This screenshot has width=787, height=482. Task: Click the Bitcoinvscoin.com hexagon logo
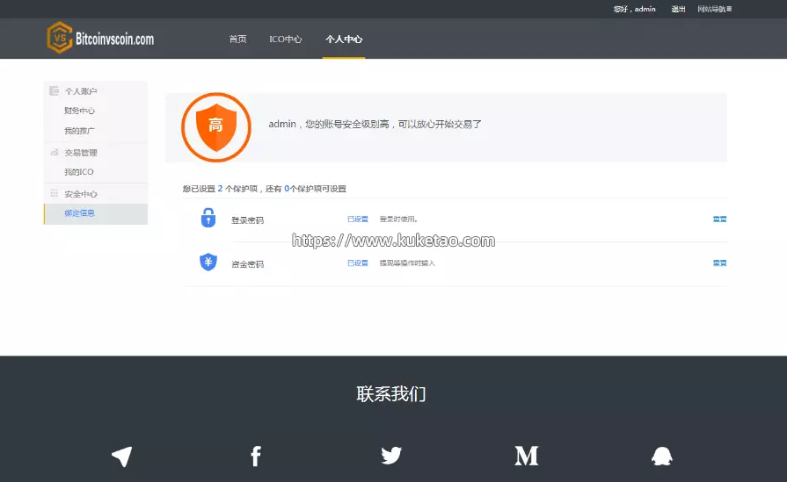point(60,38)
